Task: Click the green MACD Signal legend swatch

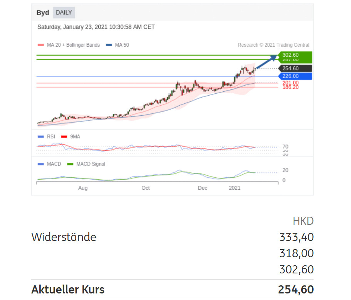Action: (71, 164)
